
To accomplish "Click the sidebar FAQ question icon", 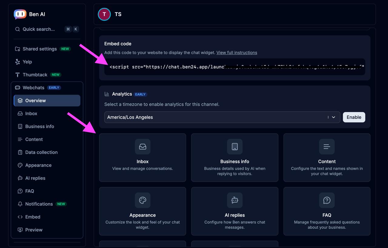I will click(x=20, y=191).
